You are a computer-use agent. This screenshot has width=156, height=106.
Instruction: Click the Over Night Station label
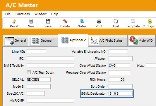(93, 66)
